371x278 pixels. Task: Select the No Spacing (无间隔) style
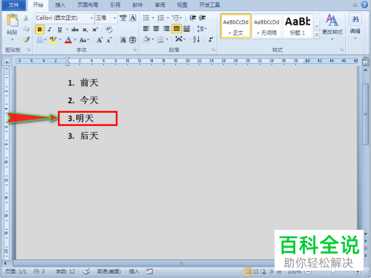(266, 26)
